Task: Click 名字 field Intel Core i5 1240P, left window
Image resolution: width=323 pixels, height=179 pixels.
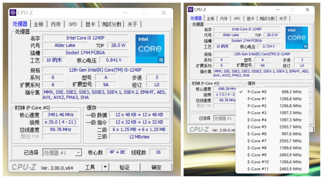Action: click(x=86, y=38)
